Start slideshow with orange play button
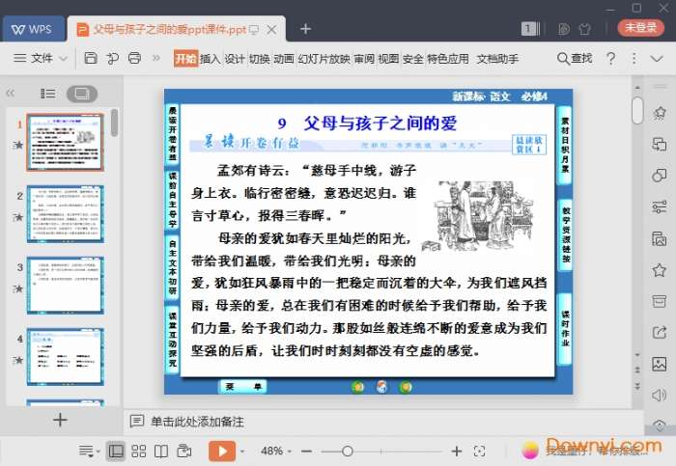This screenshot has width=676, height=466. (x=222, y=451)
